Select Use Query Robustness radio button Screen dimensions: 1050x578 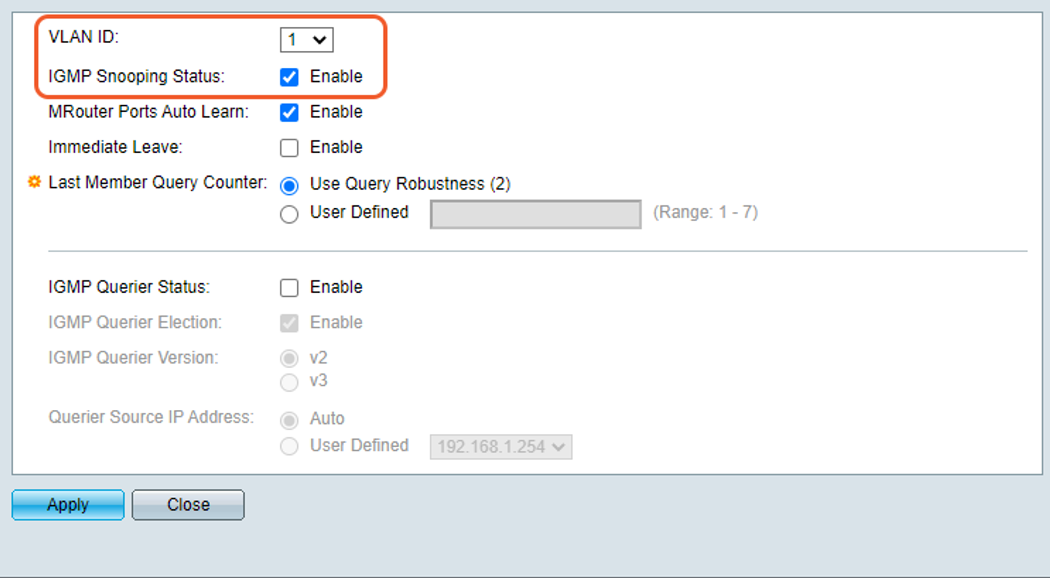click(x=289, y=186)
